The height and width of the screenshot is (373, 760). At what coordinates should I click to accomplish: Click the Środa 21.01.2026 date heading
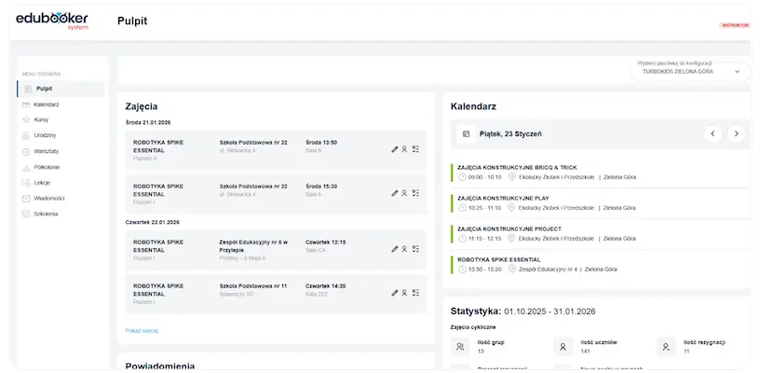click(148, 123)
